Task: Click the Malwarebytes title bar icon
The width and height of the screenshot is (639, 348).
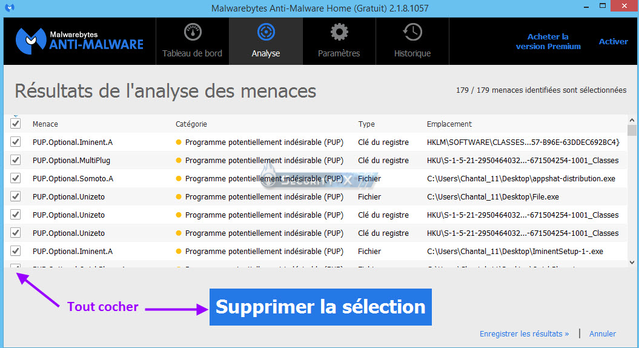Action: tap(10, 8)
